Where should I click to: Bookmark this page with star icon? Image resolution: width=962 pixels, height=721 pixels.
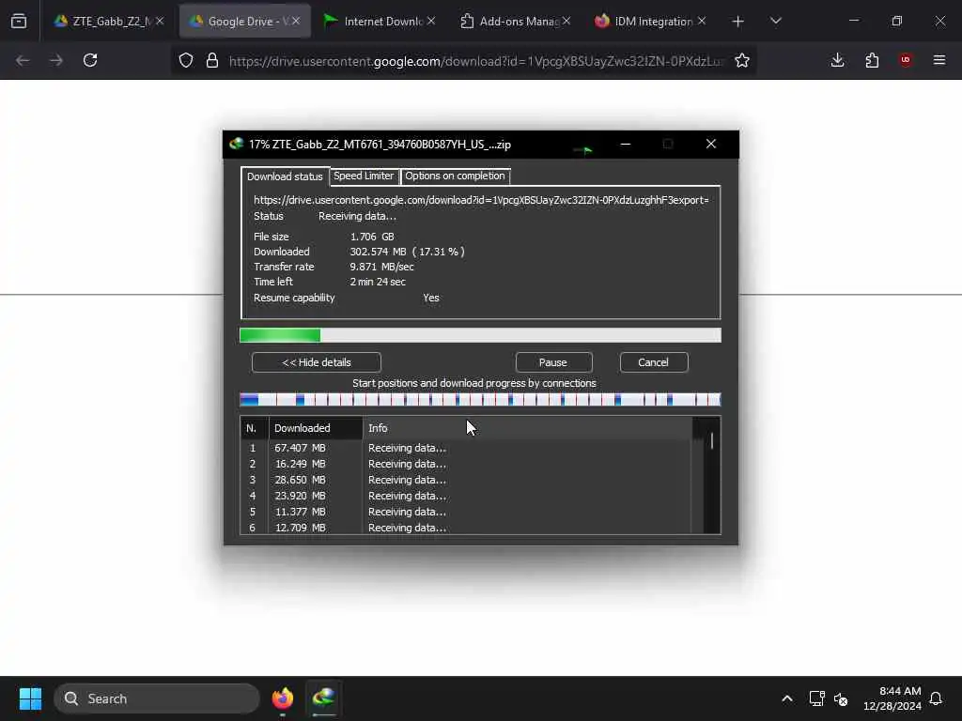742,61
